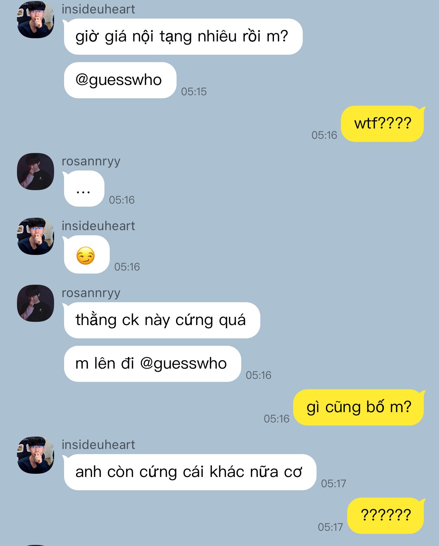This screenshot has width=439, height=546.
Task: Tap @guesswho mention in 'm lên đi' message
Action: (183, 364)
